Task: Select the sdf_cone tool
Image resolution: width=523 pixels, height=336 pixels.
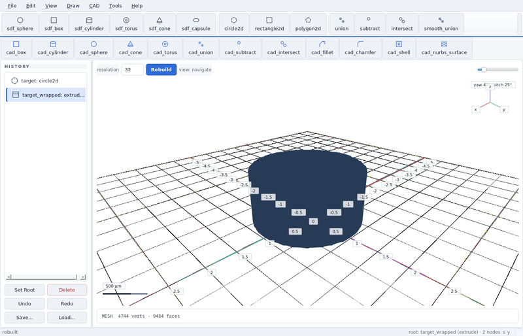Action: coord(160,24)
